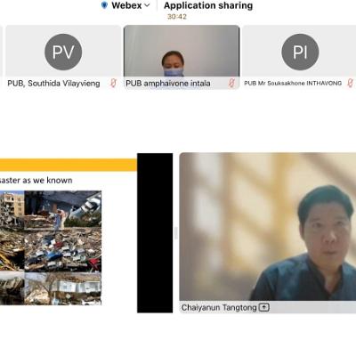
Task: Click name label PUB Mr Souksakhone INTHAVONG
Action: (x=293, y=84)
